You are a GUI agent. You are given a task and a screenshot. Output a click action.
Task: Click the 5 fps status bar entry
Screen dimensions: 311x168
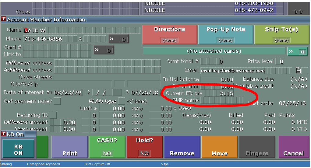[x=164, y=164]
